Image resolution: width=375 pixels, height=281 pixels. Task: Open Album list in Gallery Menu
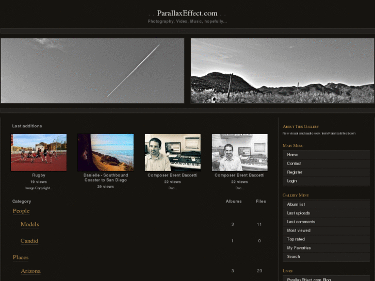(x=326, y=205)
